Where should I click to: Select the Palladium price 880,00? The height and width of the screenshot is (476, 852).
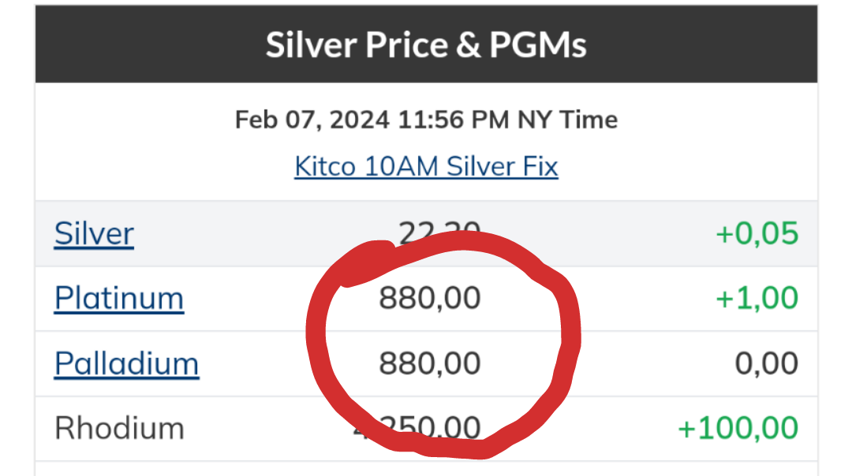[x=429, y=364]
